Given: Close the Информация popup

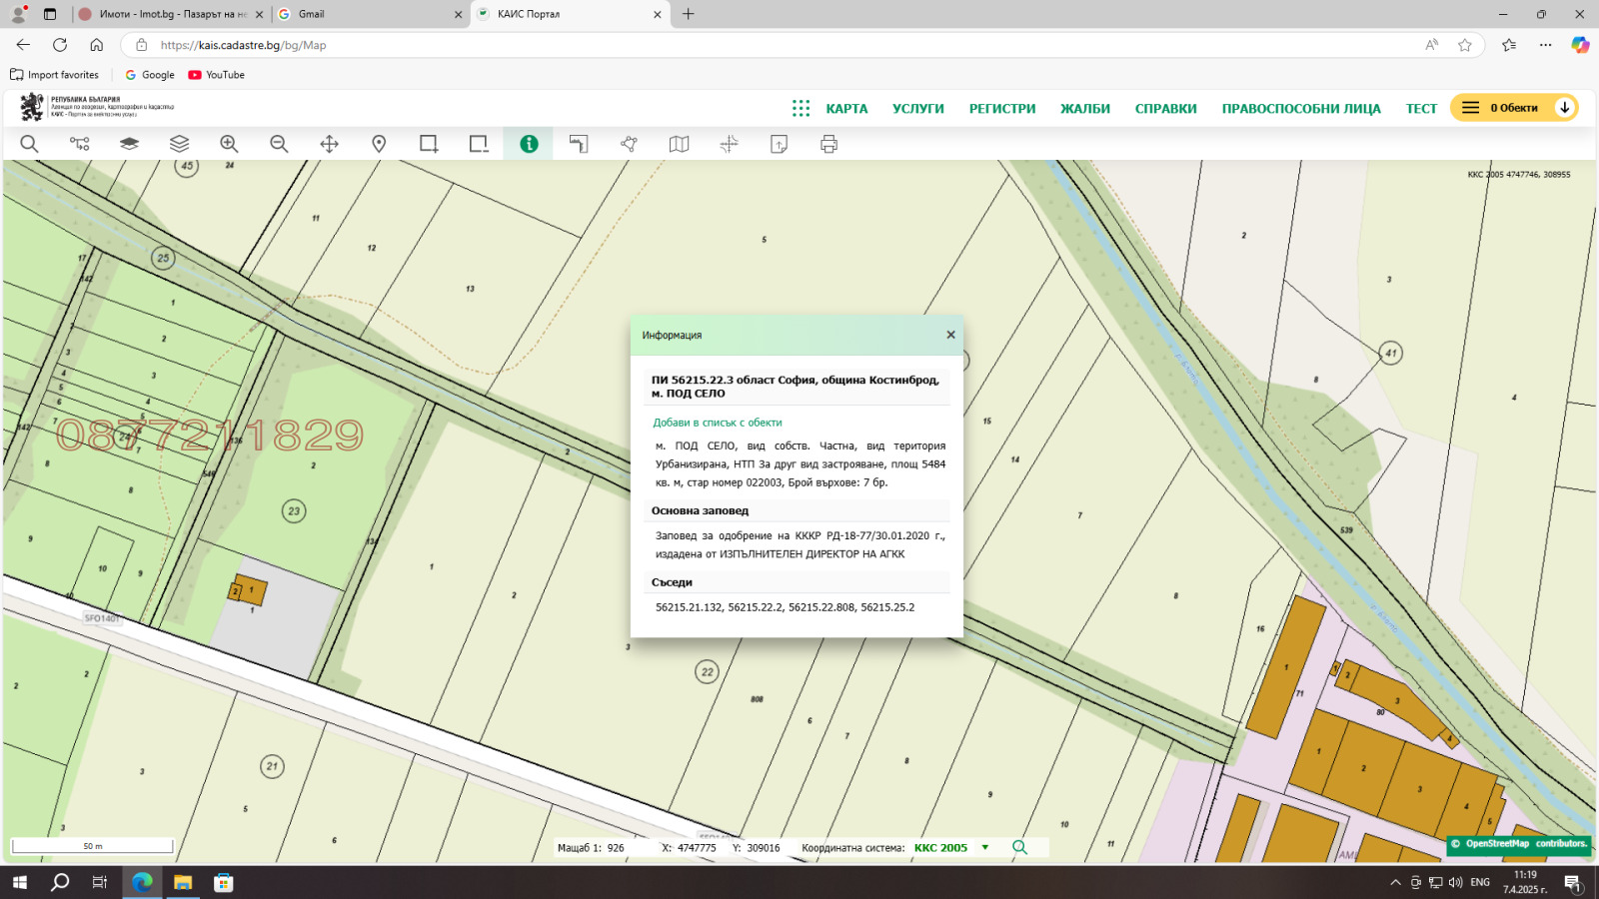Looking at the screenshot, I should 950,335.
